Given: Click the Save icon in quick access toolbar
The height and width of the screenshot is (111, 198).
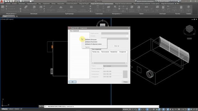Looking at the screenshot, I should click(x=11, y=1).
